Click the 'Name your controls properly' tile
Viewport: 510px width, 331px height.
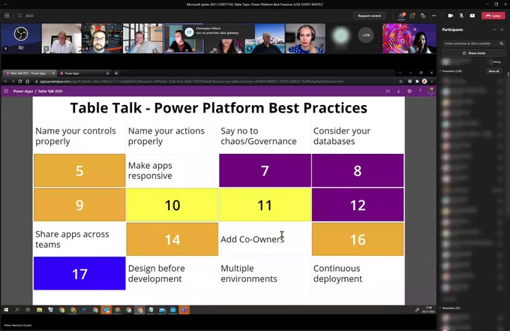[79, 136]
